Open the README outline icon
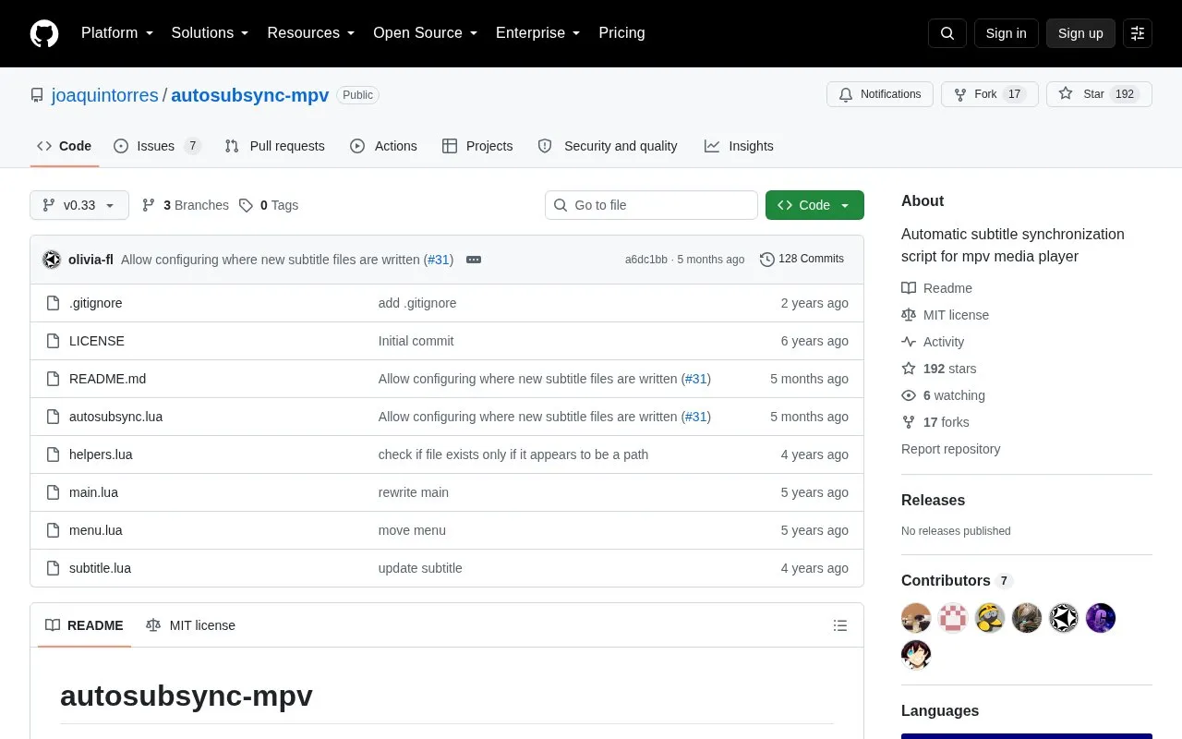Viewport: 1182px width, 739px height. pos(840,625)
